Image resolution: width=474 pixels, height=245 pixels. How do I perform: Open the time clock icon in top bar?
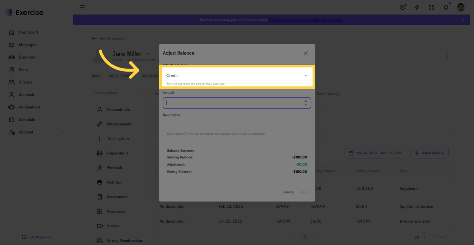(x=402, y=7)
